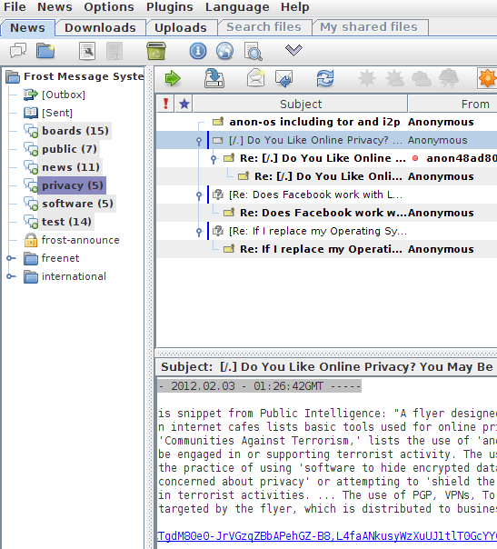Viewport: 497px width, 549px height.
Task: Click the orange sun icon button
Action: coord(488,78)
